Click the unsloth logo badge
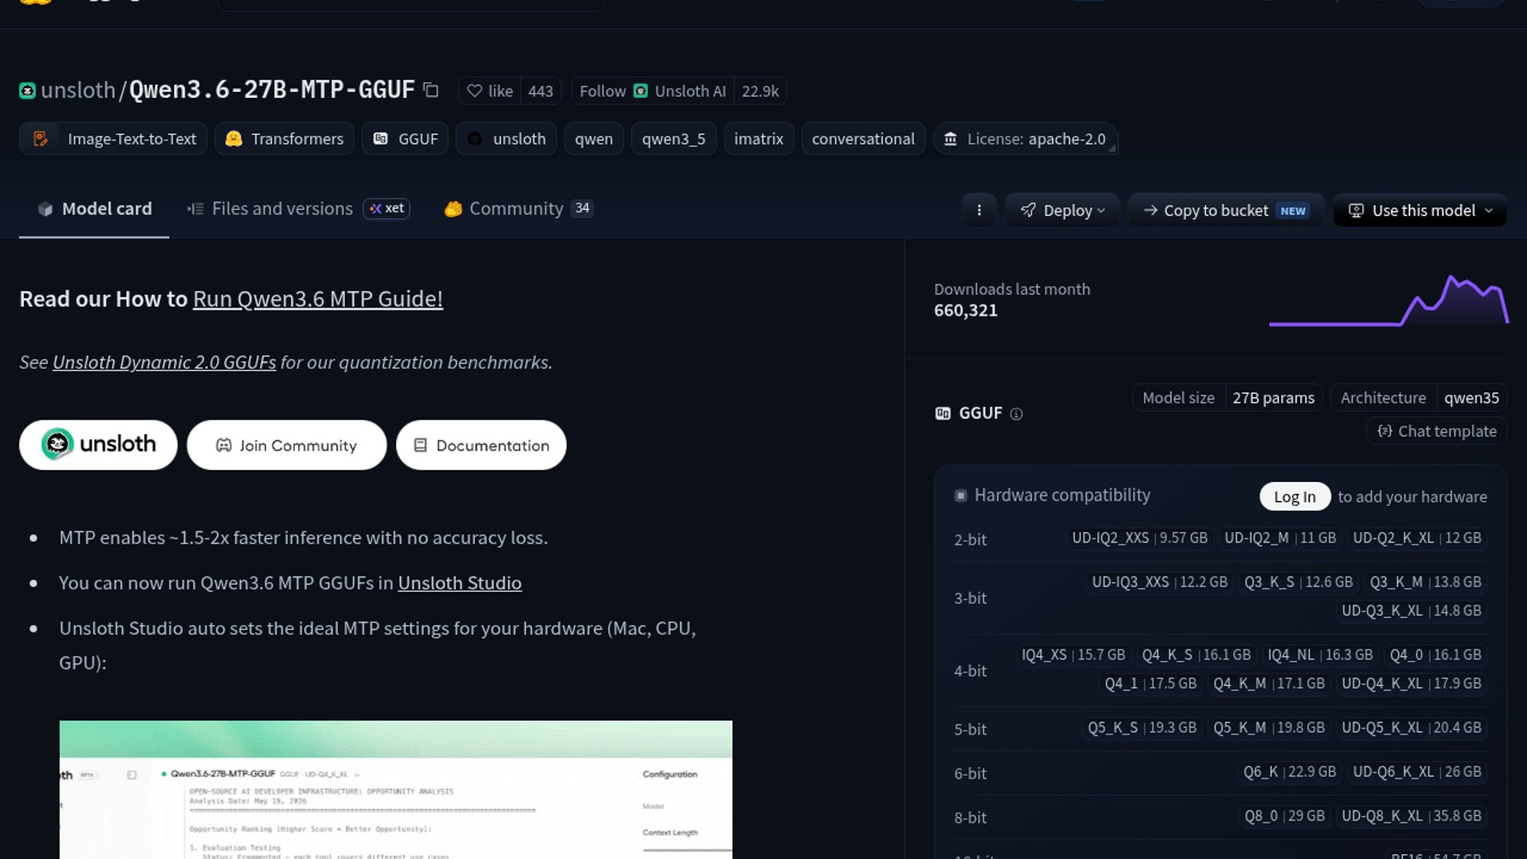The width and height of the screenshot is (1527, 859). coord(98,445)
